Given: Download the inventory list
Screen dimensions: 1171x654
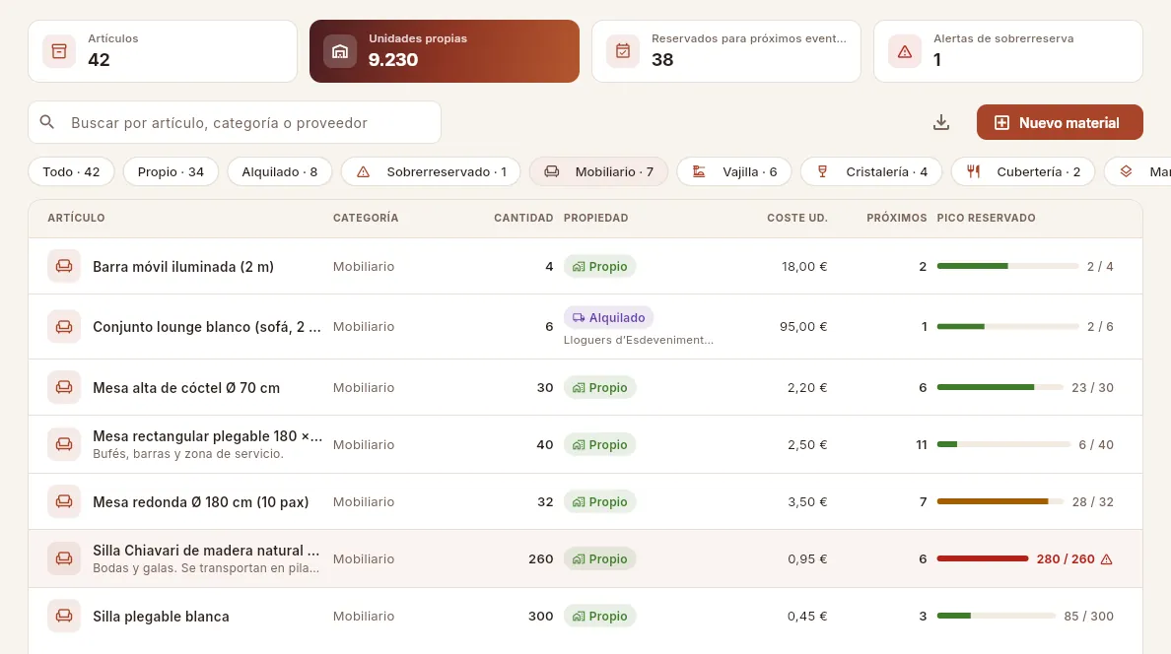Looking at the screenshot, I should [941, 122].
